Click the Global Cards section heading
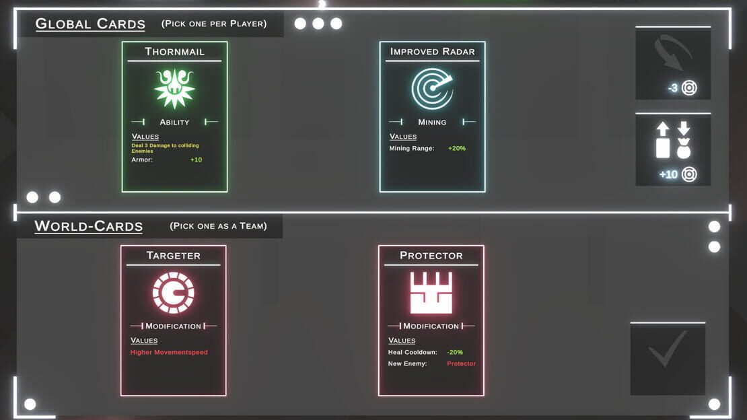Viewport: 747px width, 420px height. [x=90, y=24]
